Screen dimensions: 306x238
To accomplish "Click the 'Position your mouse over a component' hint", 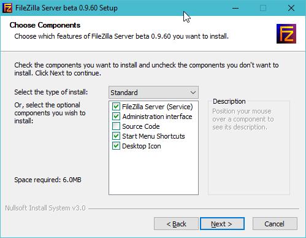I will [x=243, y=119].
